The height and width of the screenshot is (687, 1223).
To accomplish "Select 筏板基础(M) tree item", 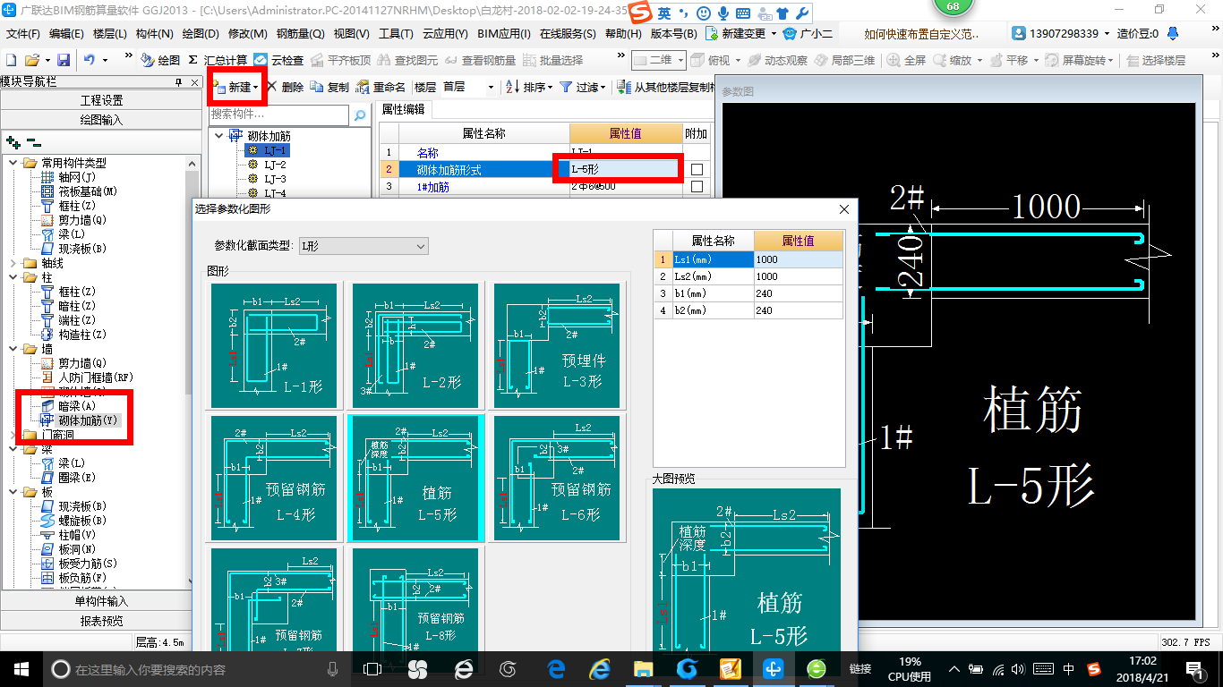I will (79, 191).
